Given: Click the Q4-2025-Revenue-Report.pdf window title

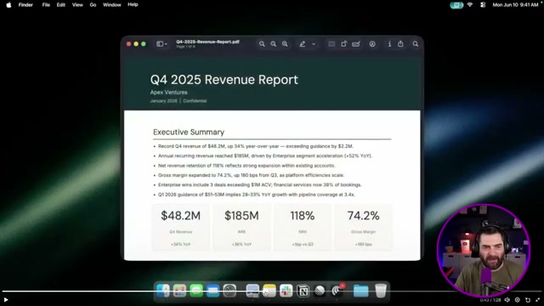Looking at the screenshot, I should tap(207, 42).
